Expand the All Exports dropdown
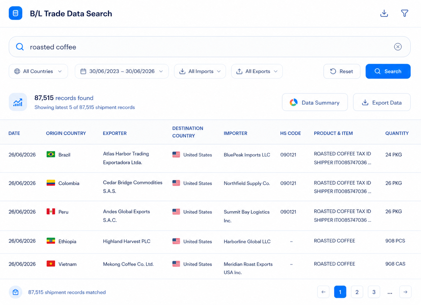The image size is (421, 305). (257, 71)
